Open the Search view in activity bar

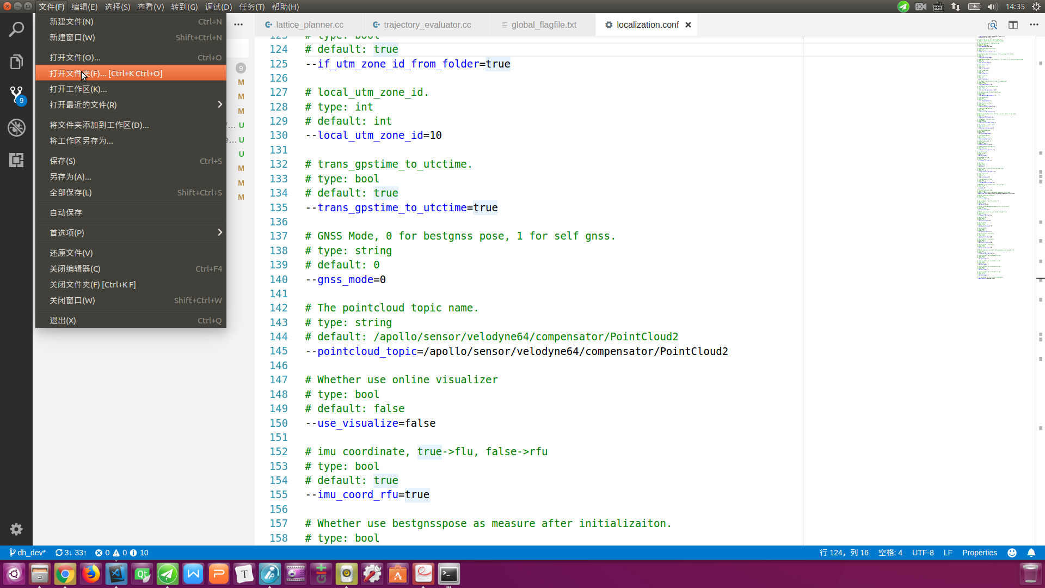(x=16, y=29)
